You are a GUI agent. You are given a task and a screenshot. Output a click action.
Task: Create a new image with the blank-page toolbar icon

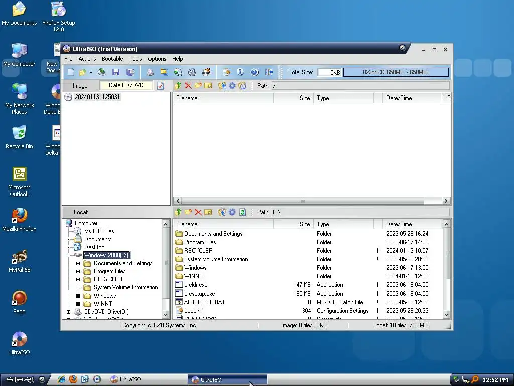(71, 72)
